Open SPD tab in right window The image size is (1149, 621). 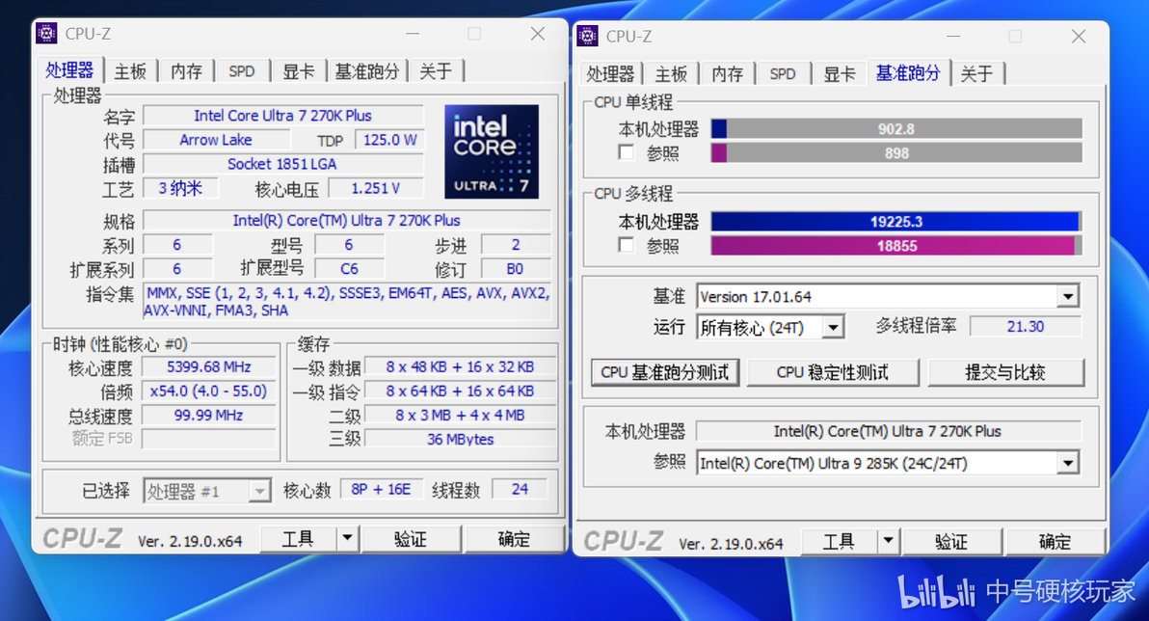[x=783, y=74]
